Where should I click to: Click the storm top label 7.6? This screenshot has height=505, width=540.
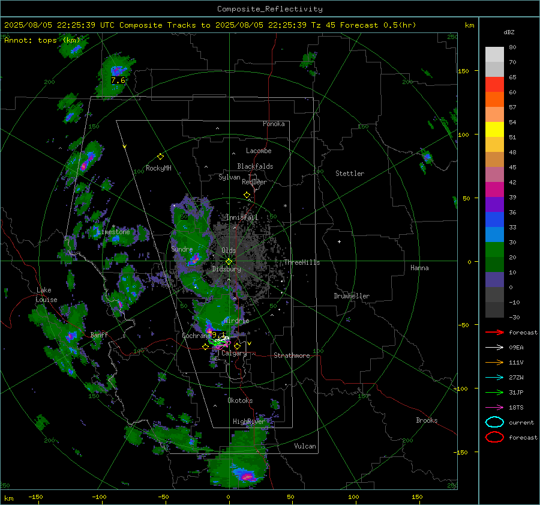pyautogui.click(x=118, y=80)
